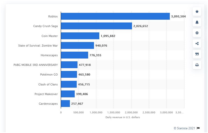208x133 pixels.
Task: Click the Clash of Clans label
Action: [x=48, y=84]
